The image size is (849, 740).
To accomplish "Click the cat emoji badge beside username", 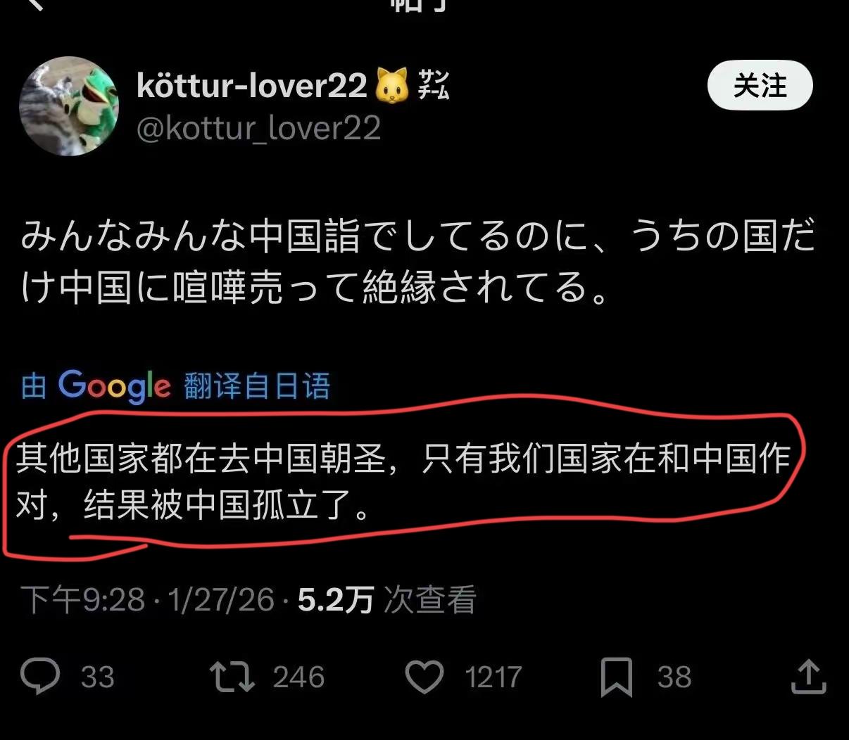I will click(x=392, y=87).
